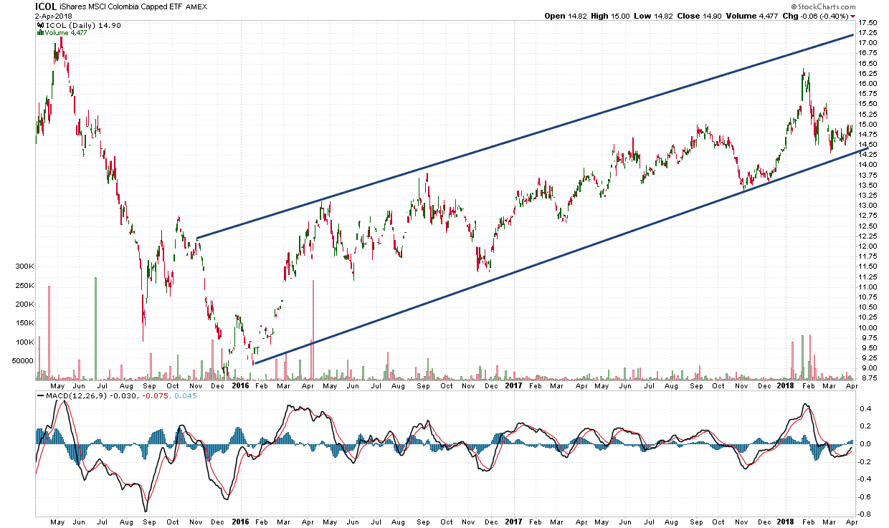Click the 14.25 price axis label
This screenshot has height=528, width=889.
[867, 155]
